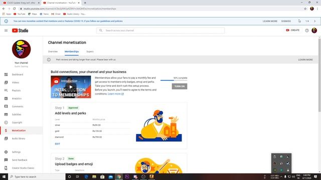The image size is (321, 180).
Task: Open the Comments section in the sidebar
Action: pos(18,106)
